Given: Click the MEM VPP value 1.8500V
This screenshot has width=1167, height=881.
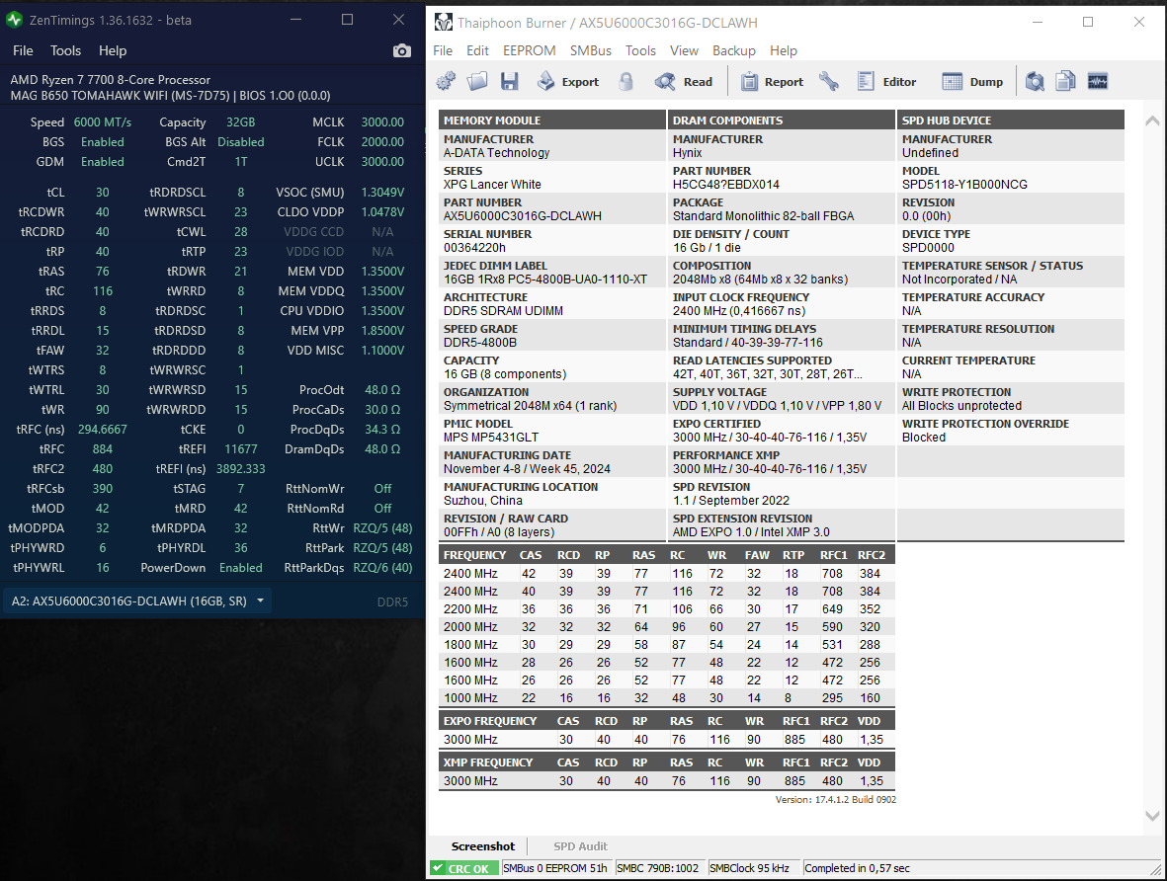Looking at the screenshot, I should [x=382, y=330].
